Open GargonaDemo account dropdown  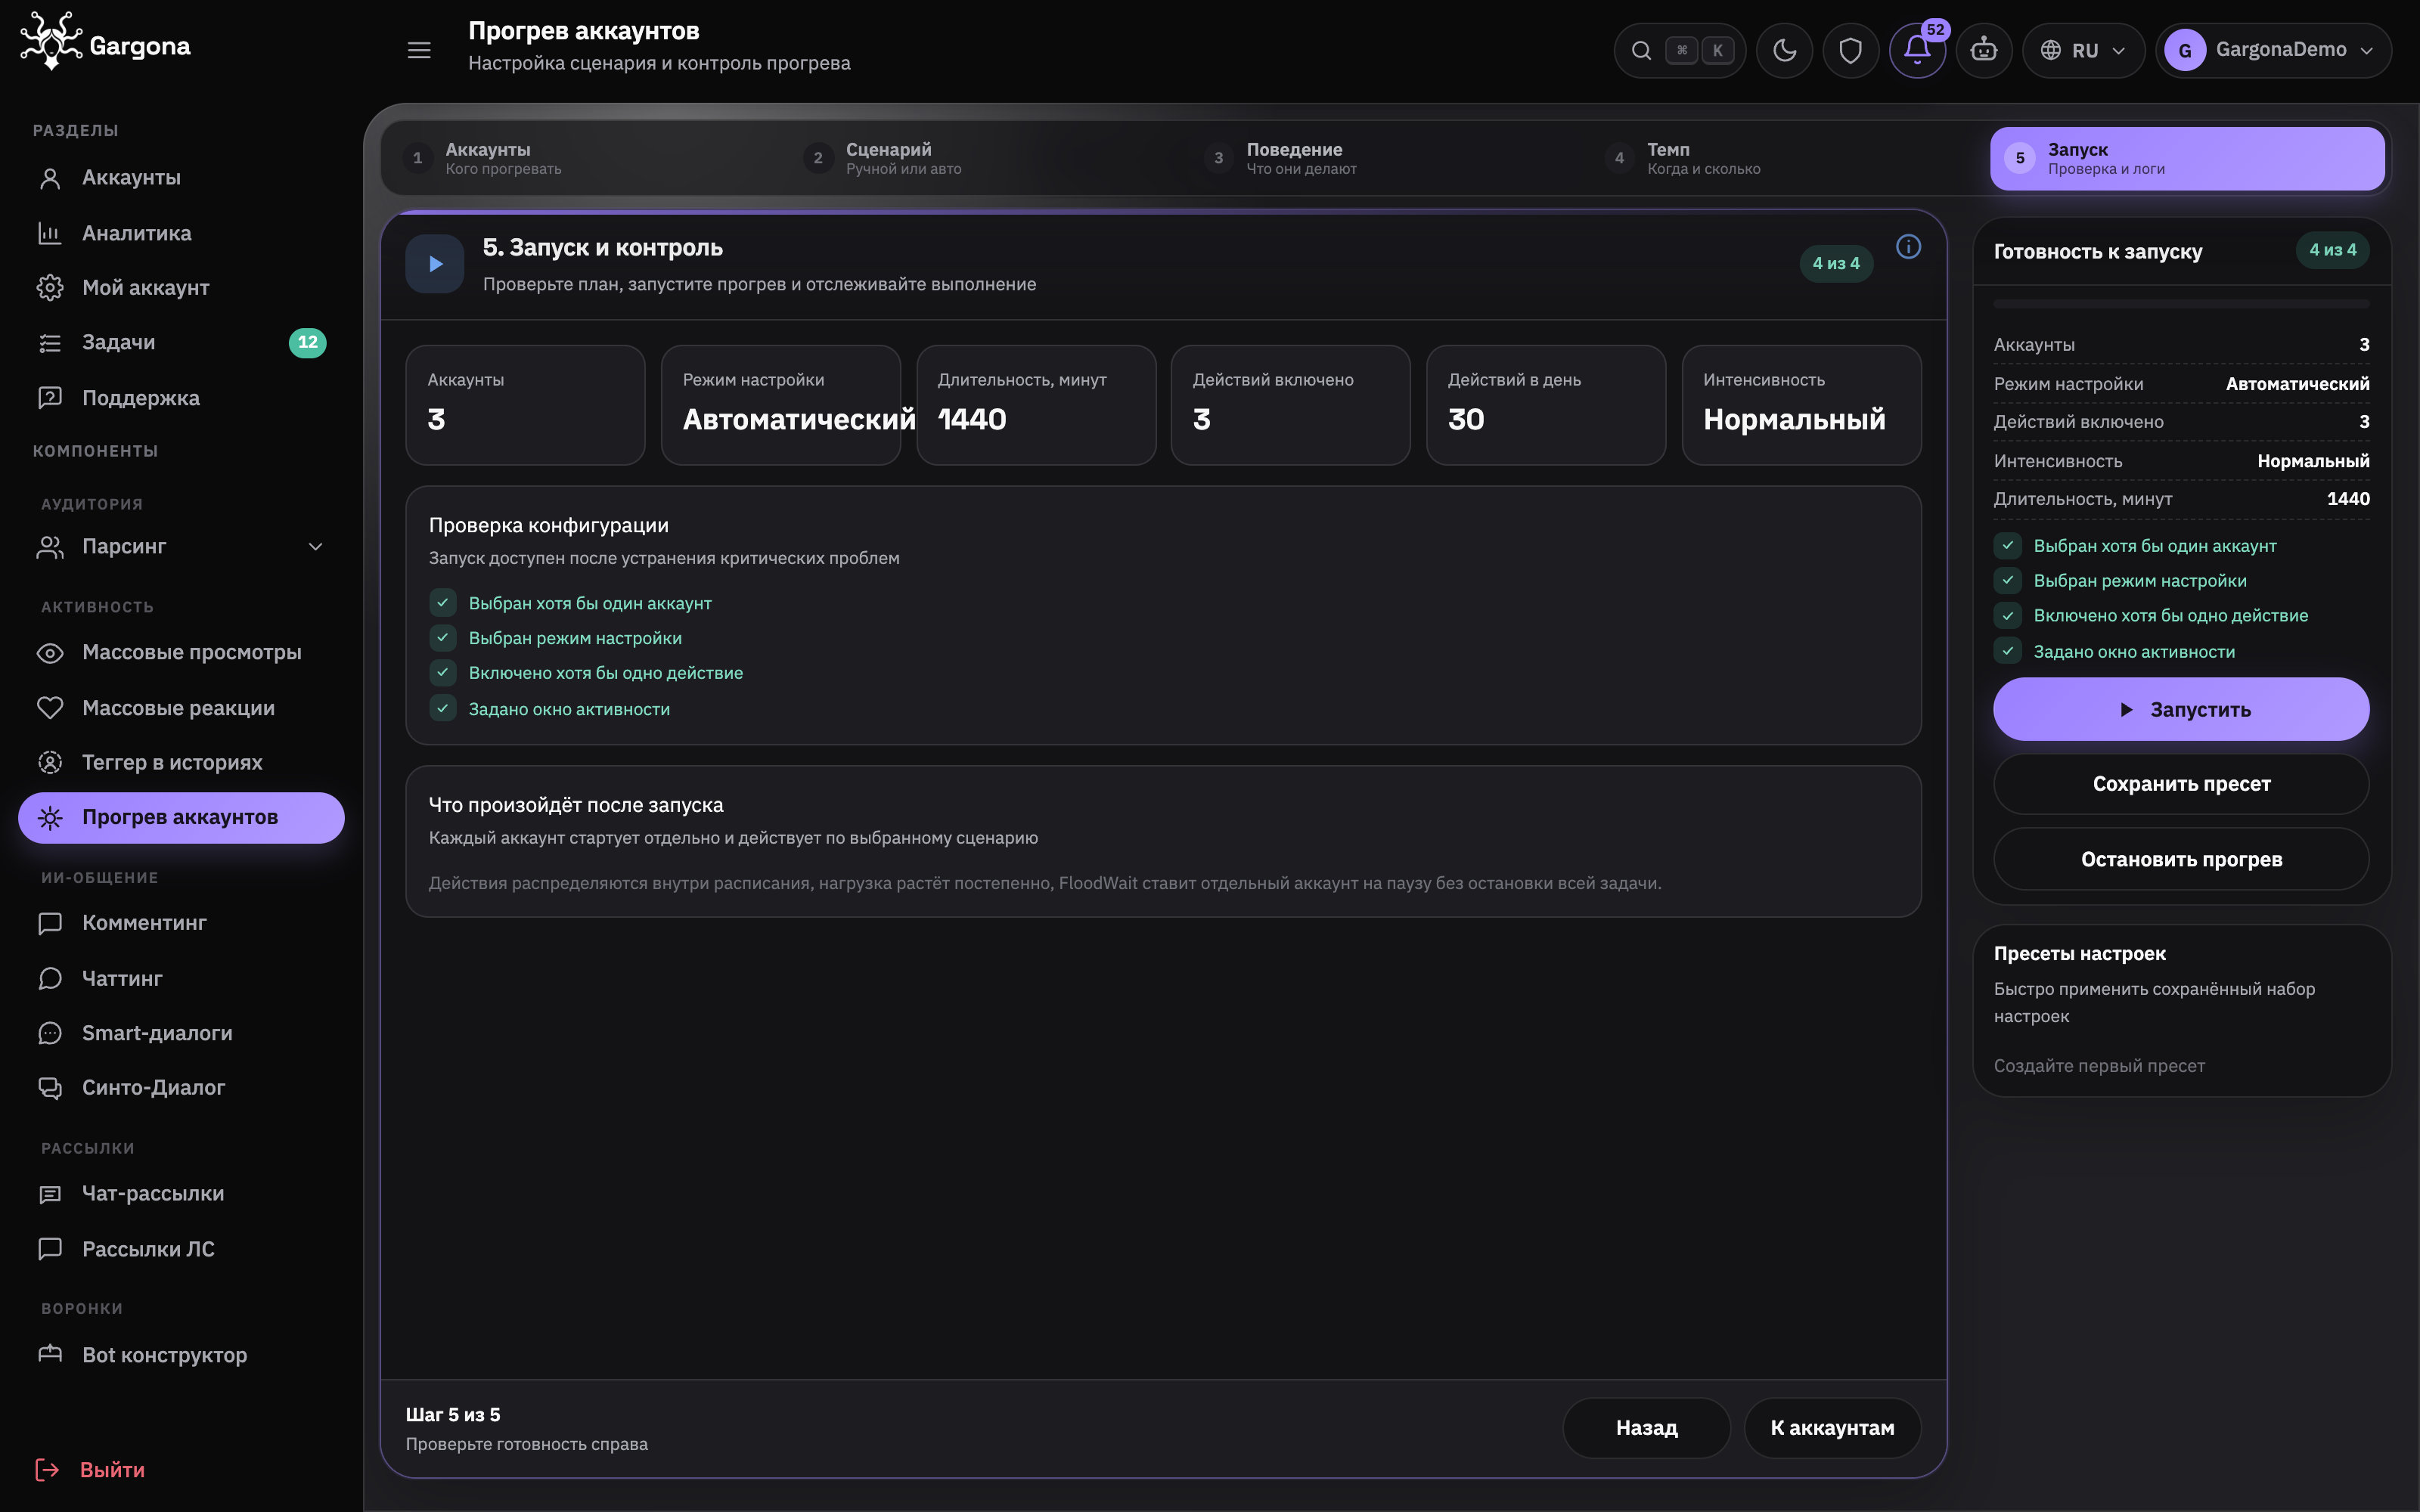click(2273, 50)
